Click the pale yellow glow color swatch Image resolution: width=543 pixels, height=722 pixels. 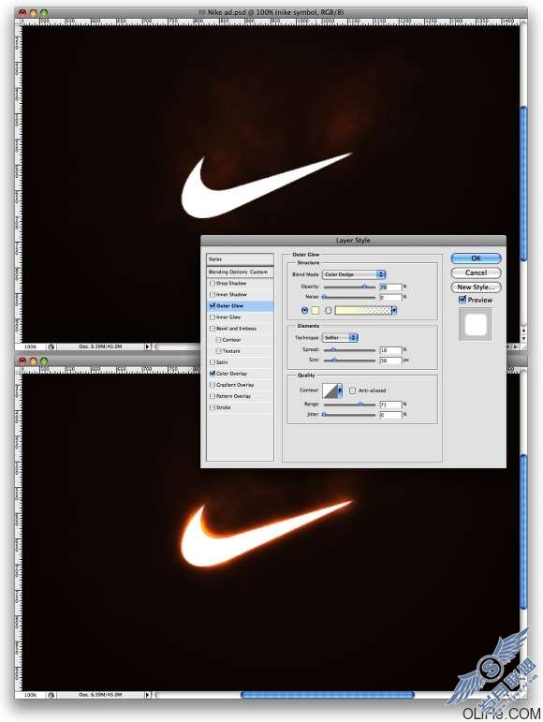(x=316, y=310)
